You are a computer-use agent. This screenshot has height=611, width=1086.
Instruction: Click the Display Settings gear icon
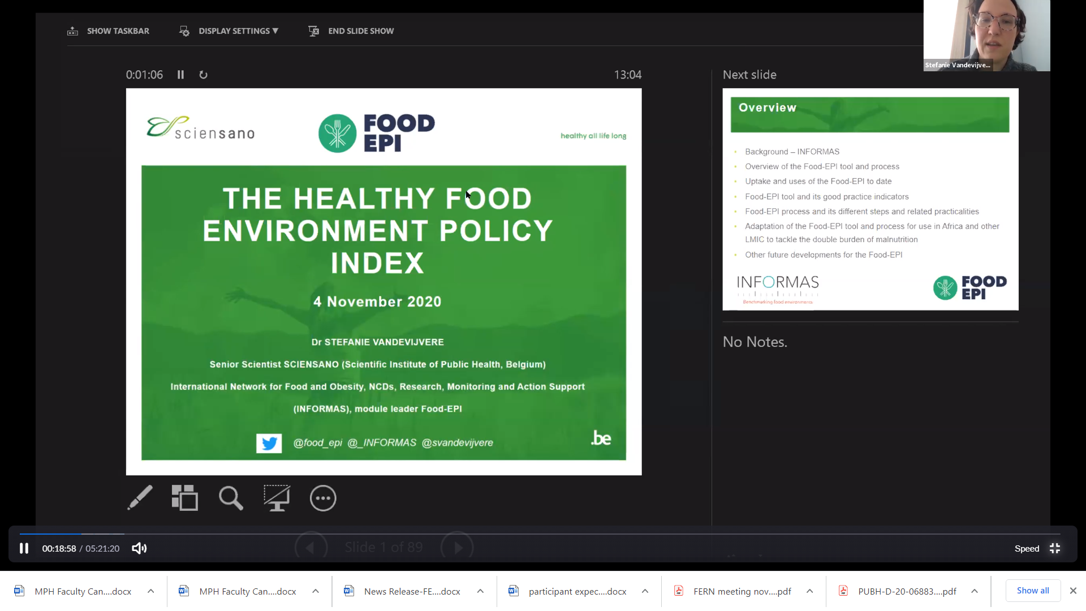tap(184, 31)
